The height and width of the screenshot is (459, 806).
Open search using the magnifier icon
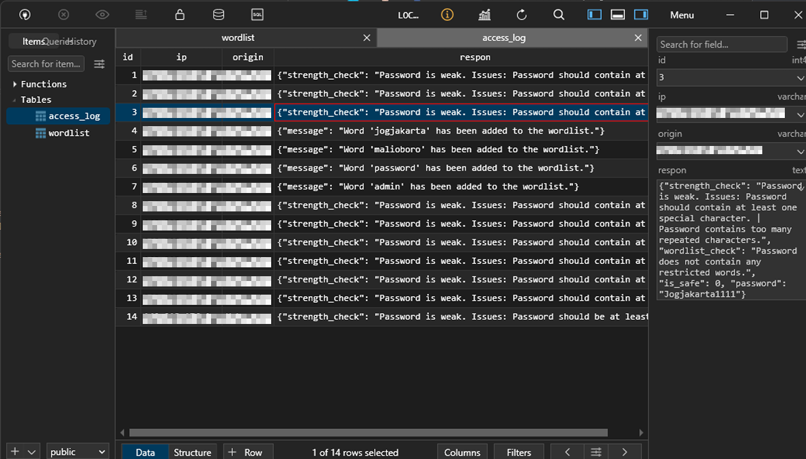[x=558, y=14]
